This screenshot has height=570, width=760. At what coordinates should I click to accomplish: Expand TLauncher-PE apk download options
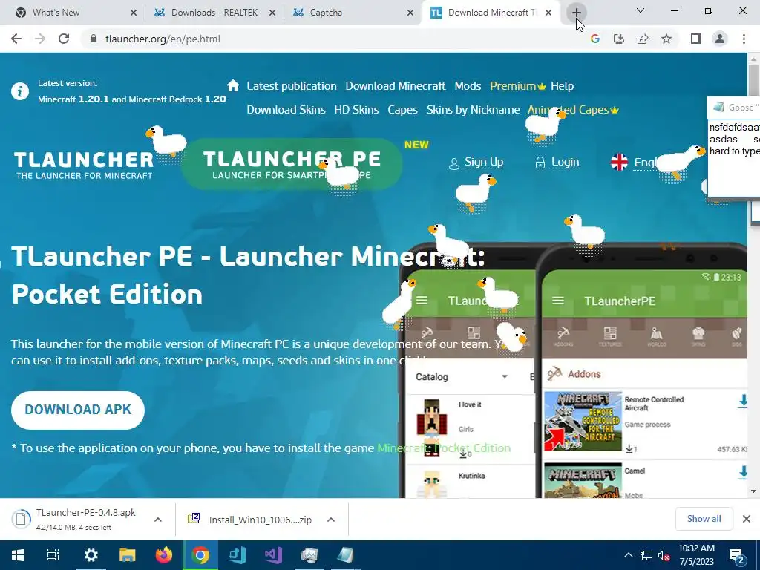pos(157,520)
